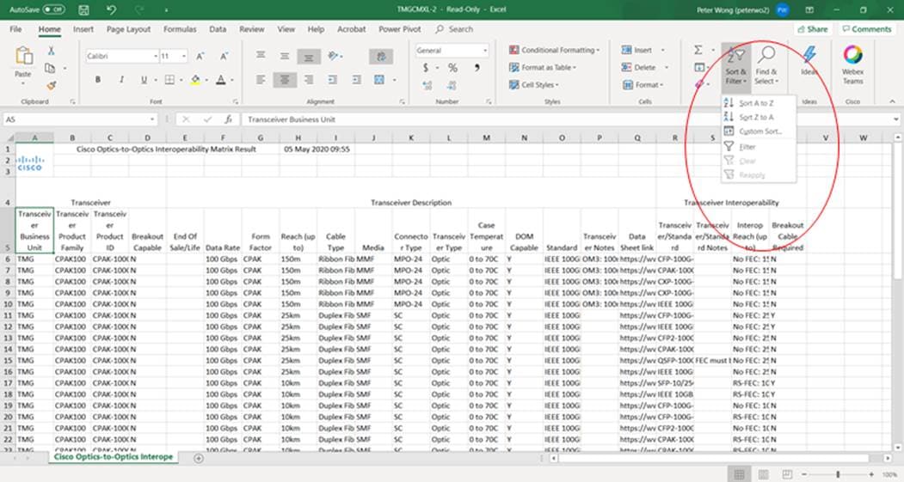Pick the yellow Fill Color
The height and width of the screenshot is (482, 904).
coord(195,79)
